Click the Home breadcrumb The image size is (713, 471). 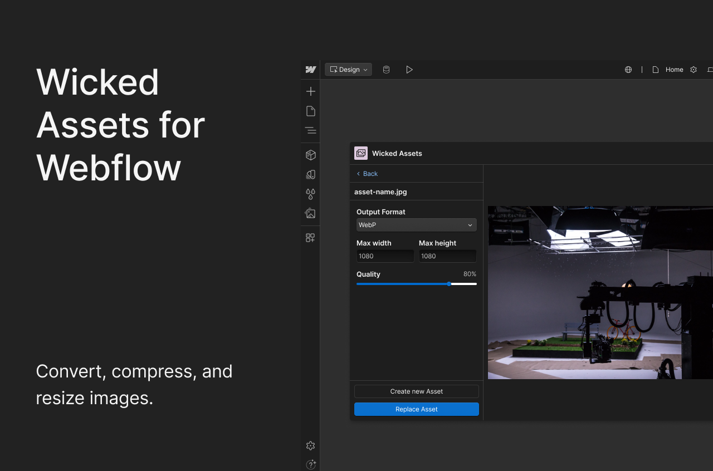(674, 69)
